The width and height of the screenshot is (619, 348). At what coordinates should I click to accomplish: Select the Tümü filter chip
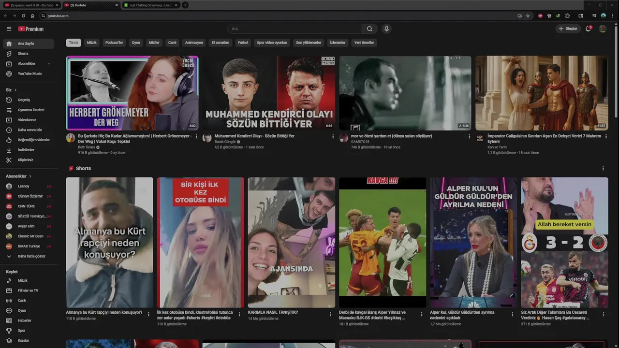tap(74, 43)
